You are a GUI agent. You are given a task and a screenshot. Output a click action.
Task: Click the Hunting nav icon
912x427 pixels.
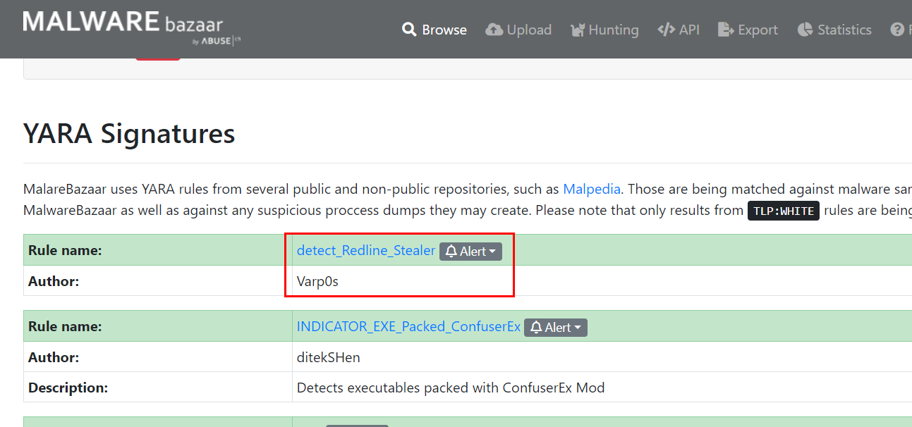tap(578, 30)
